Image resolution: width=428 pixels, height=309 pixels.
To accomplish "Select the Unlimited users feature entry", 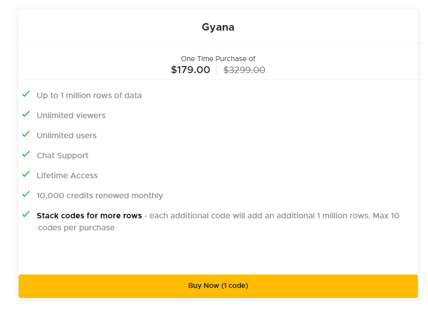I will [x=66, y=135].
